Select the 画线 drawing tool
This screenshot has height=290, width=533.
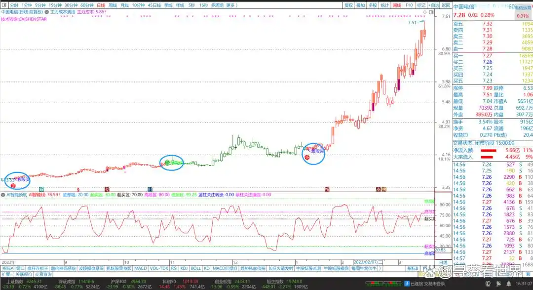click(397, 4)
